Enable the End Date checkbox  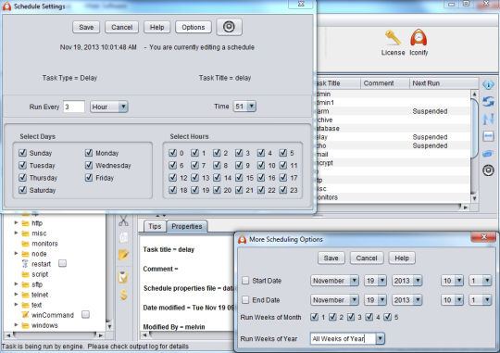[x=245, y=300]
